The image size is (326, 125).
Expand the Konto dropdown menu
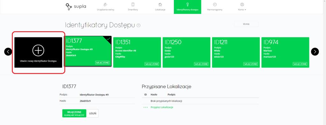(242, 7)
